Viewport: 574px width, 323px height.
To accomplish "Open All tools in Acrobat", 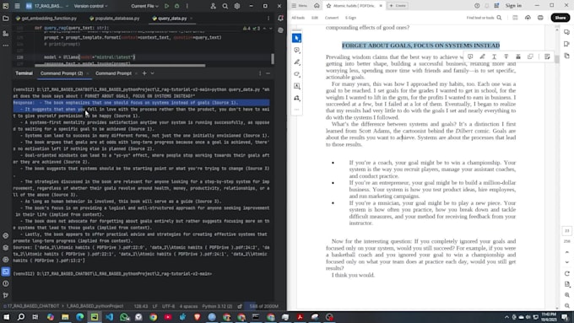I will tap(298, 18).
